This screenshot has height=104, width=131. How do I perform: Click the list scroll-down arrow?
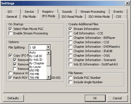click(x=49, y=77)
